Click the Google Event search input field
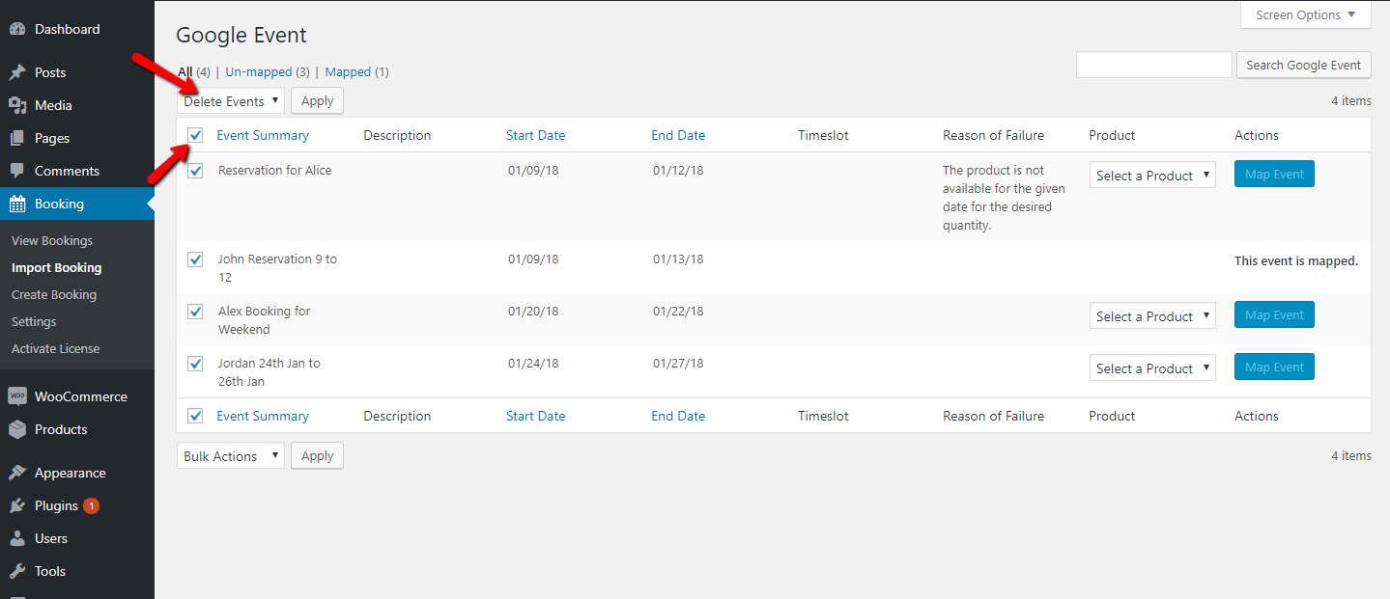This screenshot has height=599, width=1390. click(1153, 65)
